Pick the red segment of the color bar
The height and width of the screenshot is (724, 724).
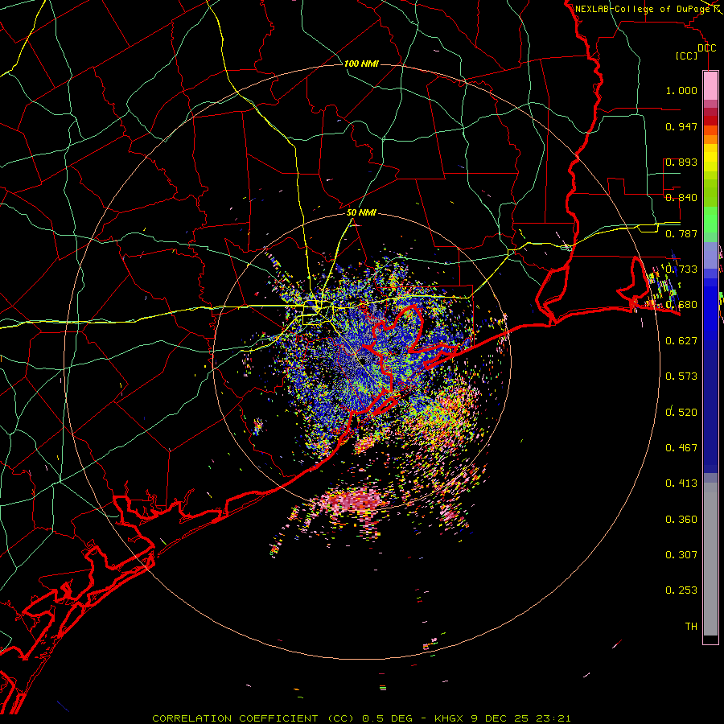pyautogui.click(x=710, y=120)
